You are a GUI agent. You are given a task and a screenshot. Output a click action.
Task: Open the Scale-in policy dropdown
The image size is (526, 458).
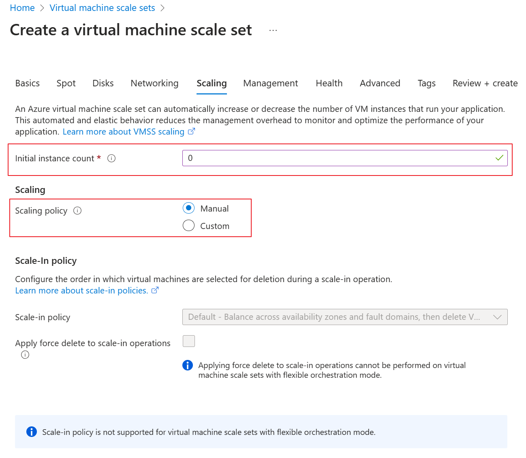345,317
